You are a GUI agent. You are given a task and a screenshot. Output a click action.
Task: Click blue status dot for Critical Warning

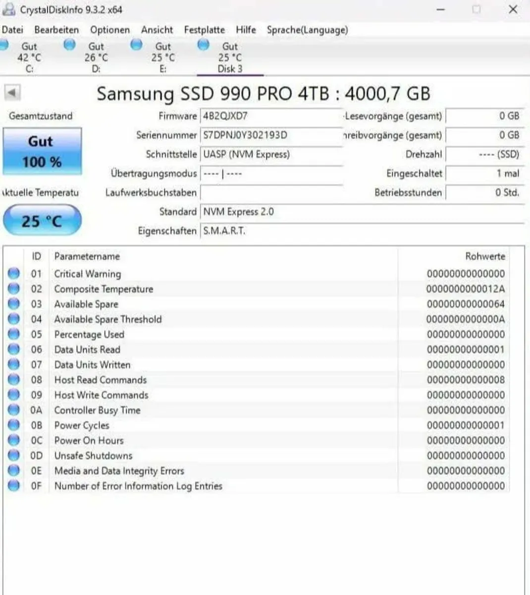(13, 273)
